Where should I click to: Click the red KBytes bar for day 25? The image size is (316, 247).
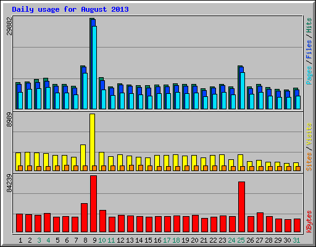(x=241, y=207)
